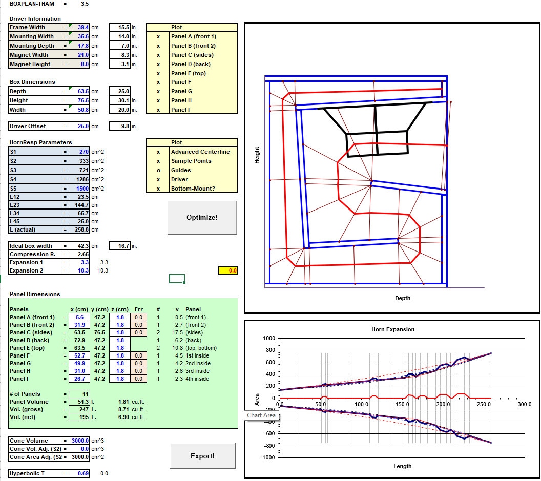This screenshot has width=541, height=481.
Task: Select Panel F x value 52.7
Action: click(x=79, y=355)
